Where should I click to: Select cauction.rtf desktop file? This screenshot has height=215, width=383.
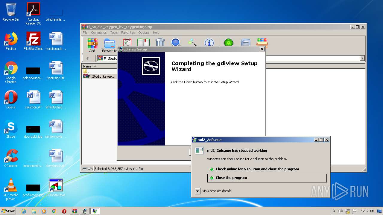point(33,100)
